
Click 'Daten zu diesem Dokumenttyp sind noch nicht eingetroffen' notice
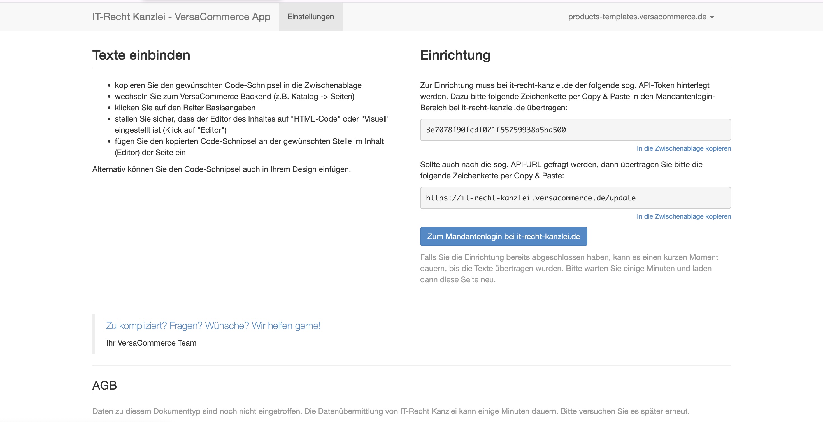tap(391, 411)
